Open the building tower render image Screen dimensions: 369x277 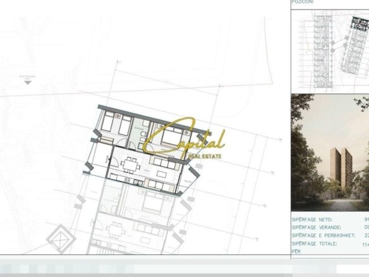point(330,152)
